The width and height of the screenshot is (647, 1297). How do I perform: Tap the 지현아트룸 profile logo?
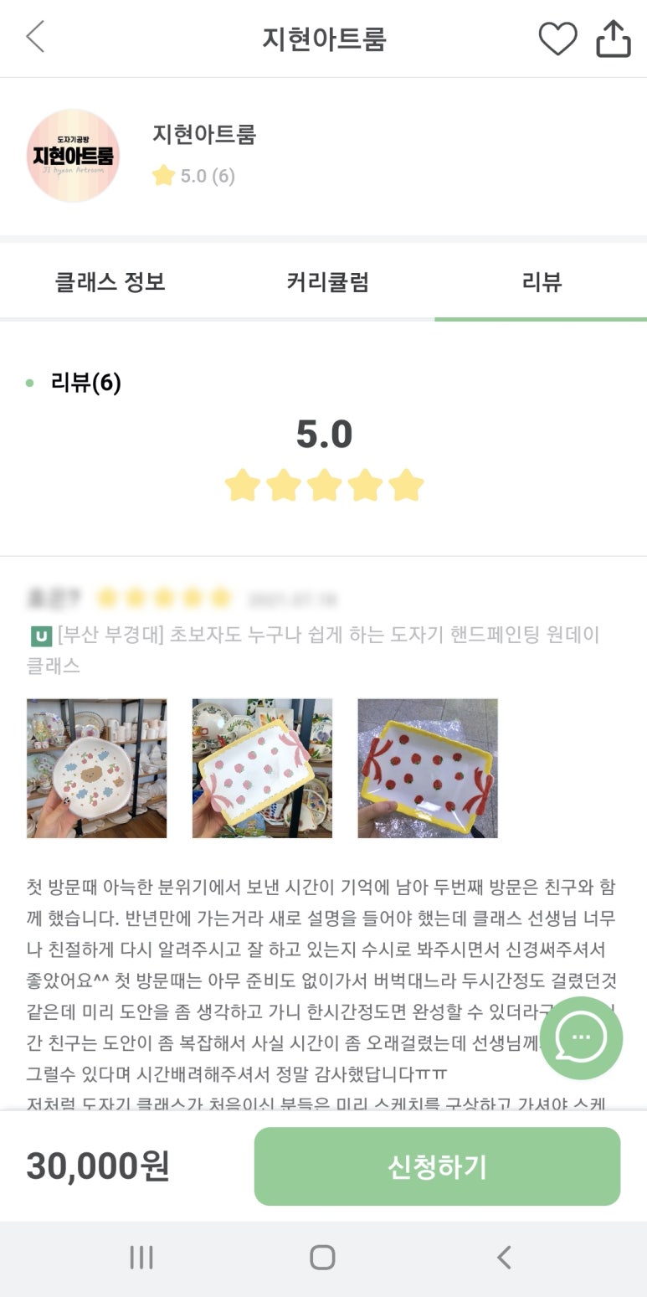coord(74,156)
